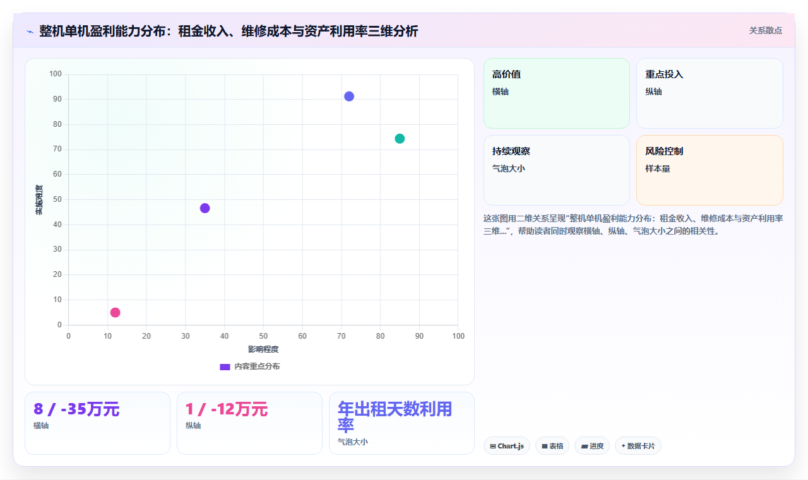This screenshot has height=480, width=808.
Task: Click the 数据卡片 tag
Action: click(638, 446)
